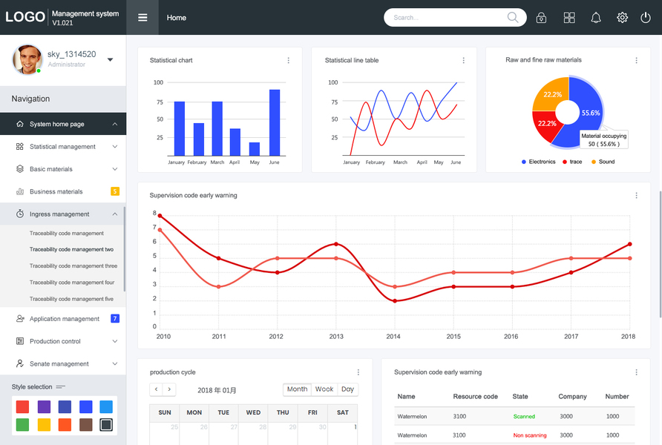
Task: Open the lock icon in top bar
Action: (541, 17)
